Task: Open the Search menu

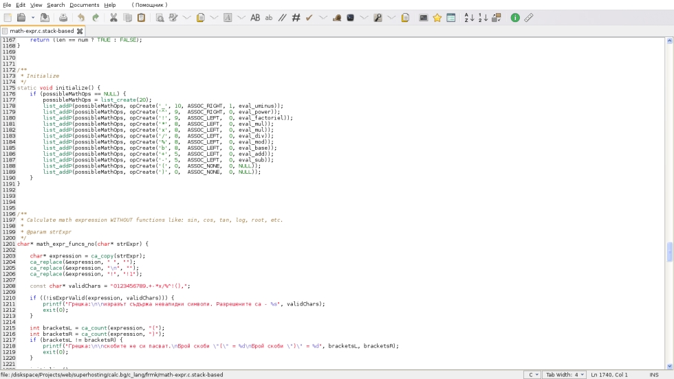Action: (56, 5)
